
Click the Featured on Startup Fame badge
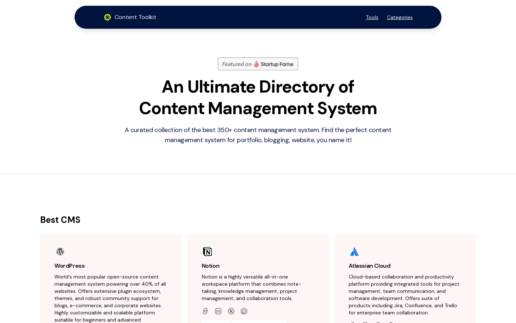click(x=258, y=64)
